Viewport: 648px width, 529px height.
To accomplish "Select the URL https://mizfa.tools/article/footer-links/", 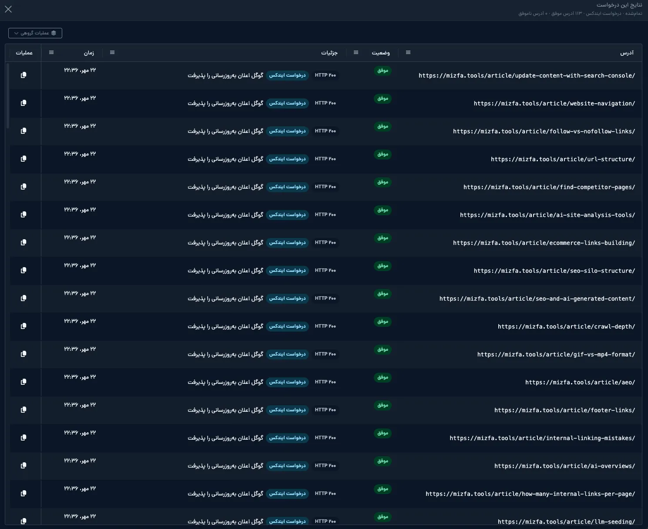I will tap(564, 410).
